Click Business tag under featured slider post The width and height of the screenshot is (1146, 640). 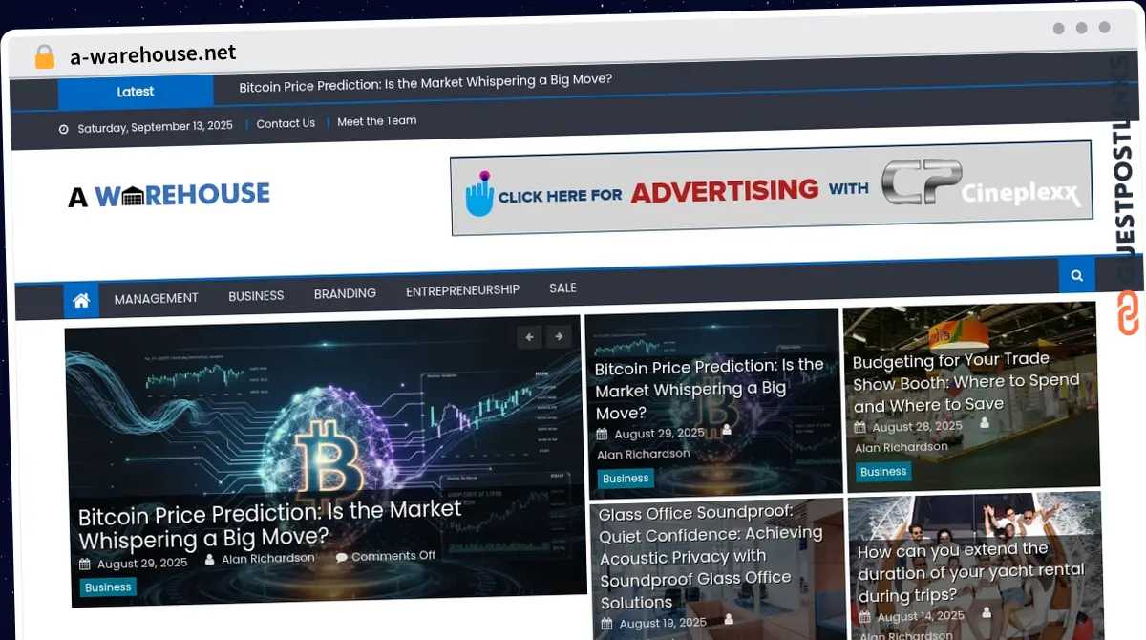pos(108,587)
